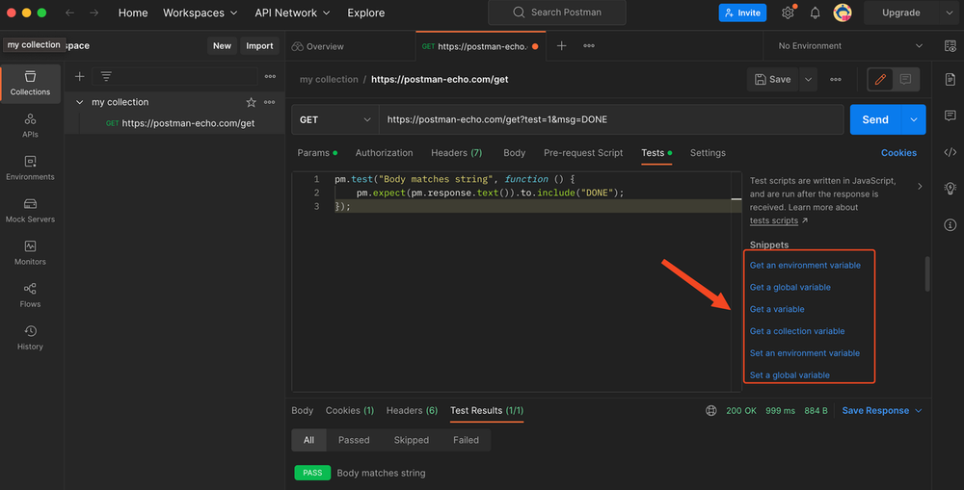Insert 'Get a global variable' snippet
Viewport: 964px width, 490px height.
tap(790, 287)
